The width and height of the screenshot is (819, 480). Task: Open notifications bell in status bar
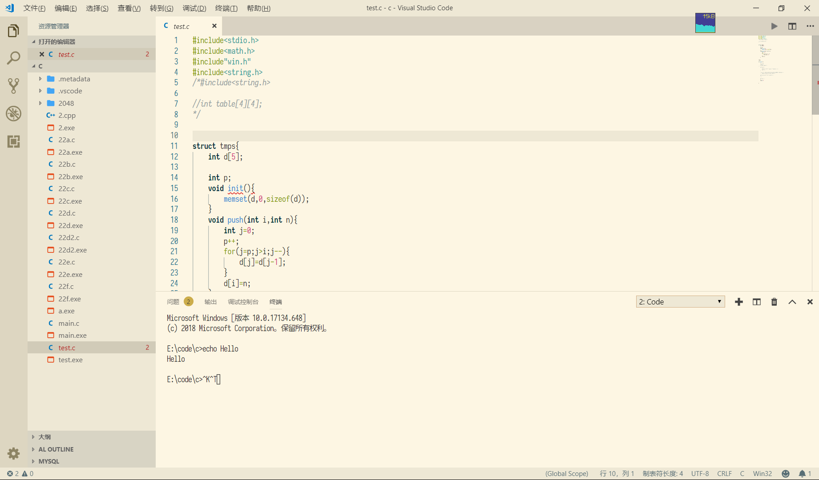pyautogui.click(x=802, y=474)
